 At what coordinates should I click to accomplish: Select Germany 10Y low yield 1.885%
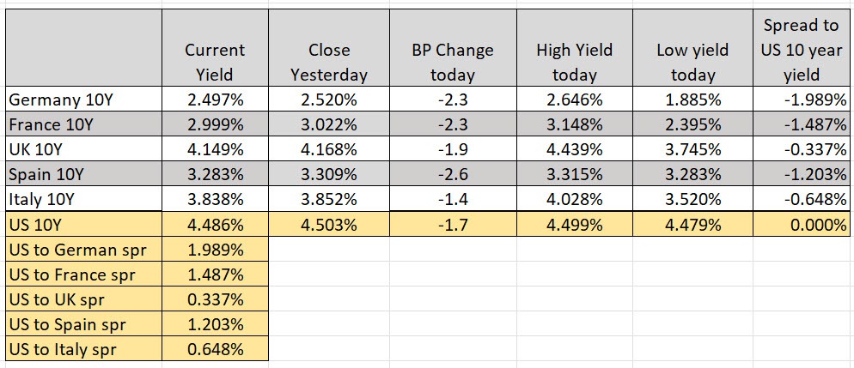pyautogui.click(x=692, y=99)
